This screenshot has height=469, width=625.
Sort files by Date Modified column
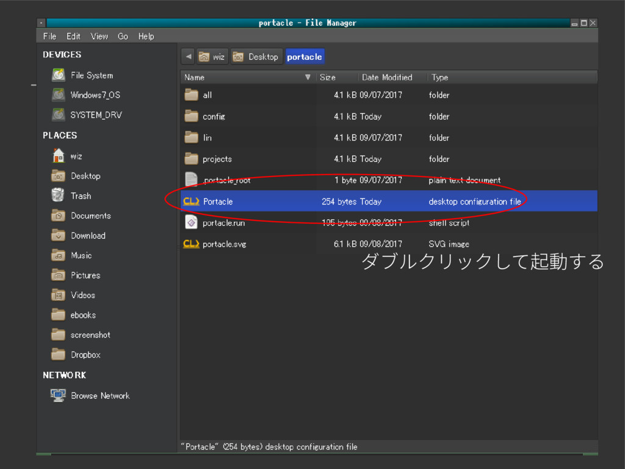tap(387, 78)
